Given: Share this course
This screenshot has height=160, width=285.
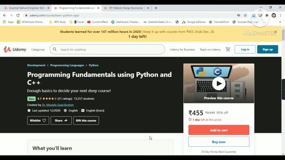Looking at the screenshot, I should click(x=61, y=120).
